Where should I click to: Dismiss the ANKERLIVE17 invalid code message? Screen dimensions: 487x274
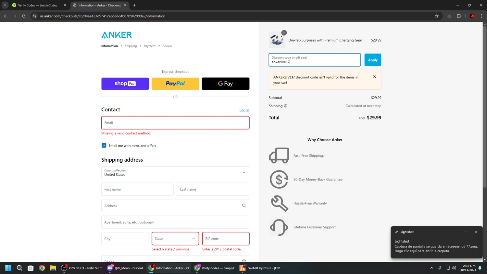(x=375, y=77)
